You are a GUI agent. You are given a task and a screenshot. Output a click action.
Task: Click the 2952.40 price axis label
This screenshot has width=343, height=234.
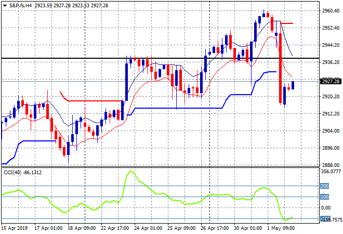[x=331, y=28]
